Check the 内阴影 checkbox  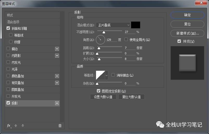(x=8, y=55)
